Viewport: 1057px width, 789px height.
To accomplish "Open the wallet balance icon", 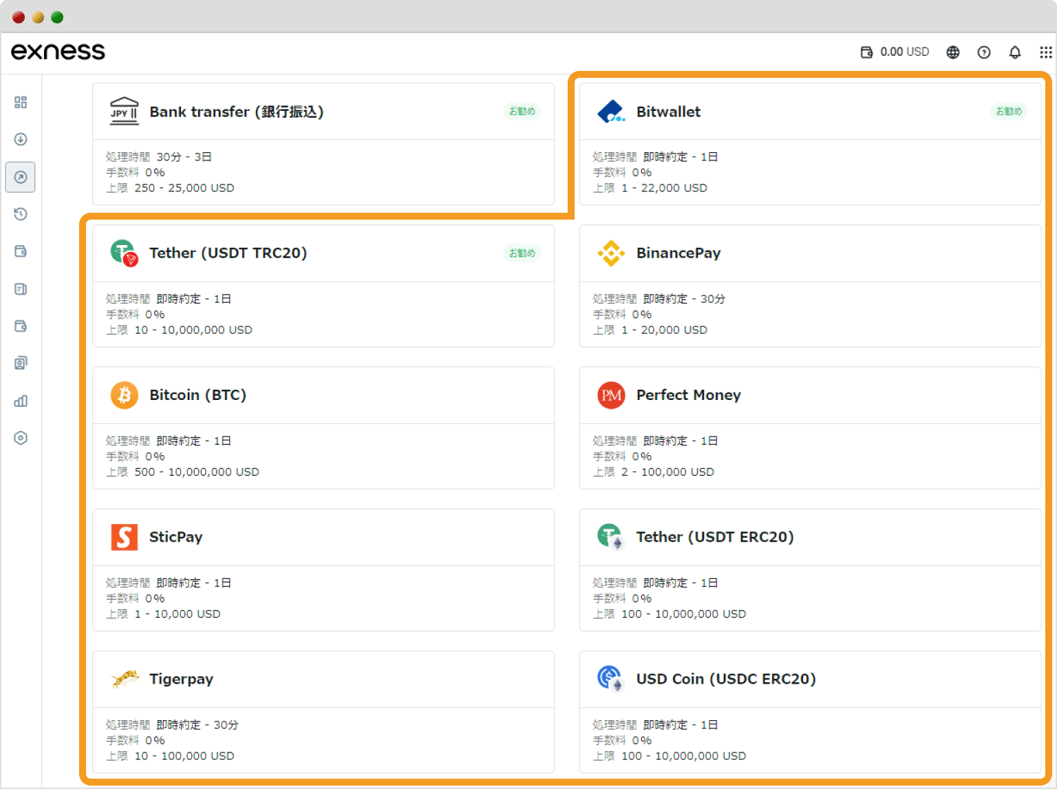I will 866,52.
